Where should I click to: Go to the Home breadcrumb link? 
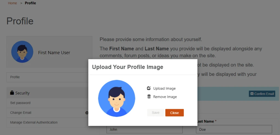point(12,3)
